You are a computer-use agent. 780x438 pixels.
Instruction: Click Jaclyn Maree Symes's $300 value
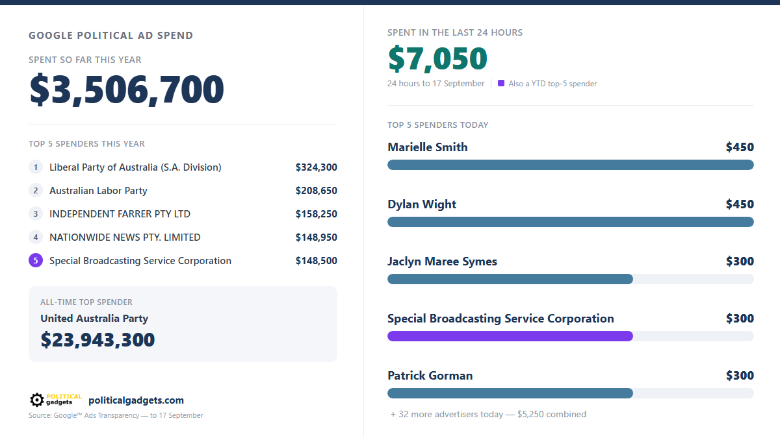click(x=740, y=262)
